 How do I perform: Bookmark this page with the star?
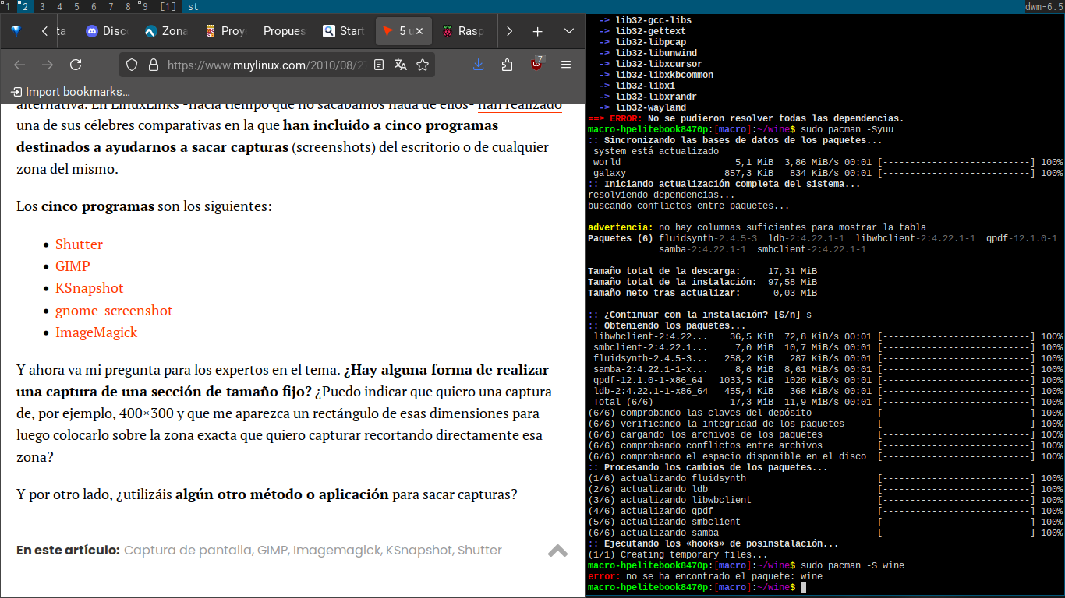coord(423,65)
